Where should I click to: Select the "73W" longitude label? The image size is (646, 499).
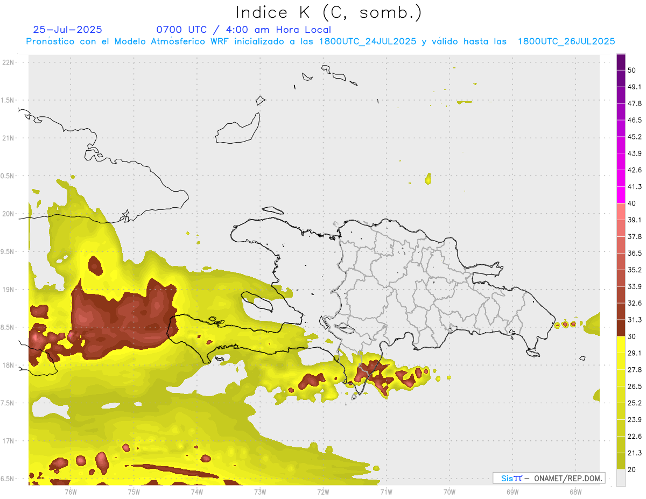click(260, 491)
